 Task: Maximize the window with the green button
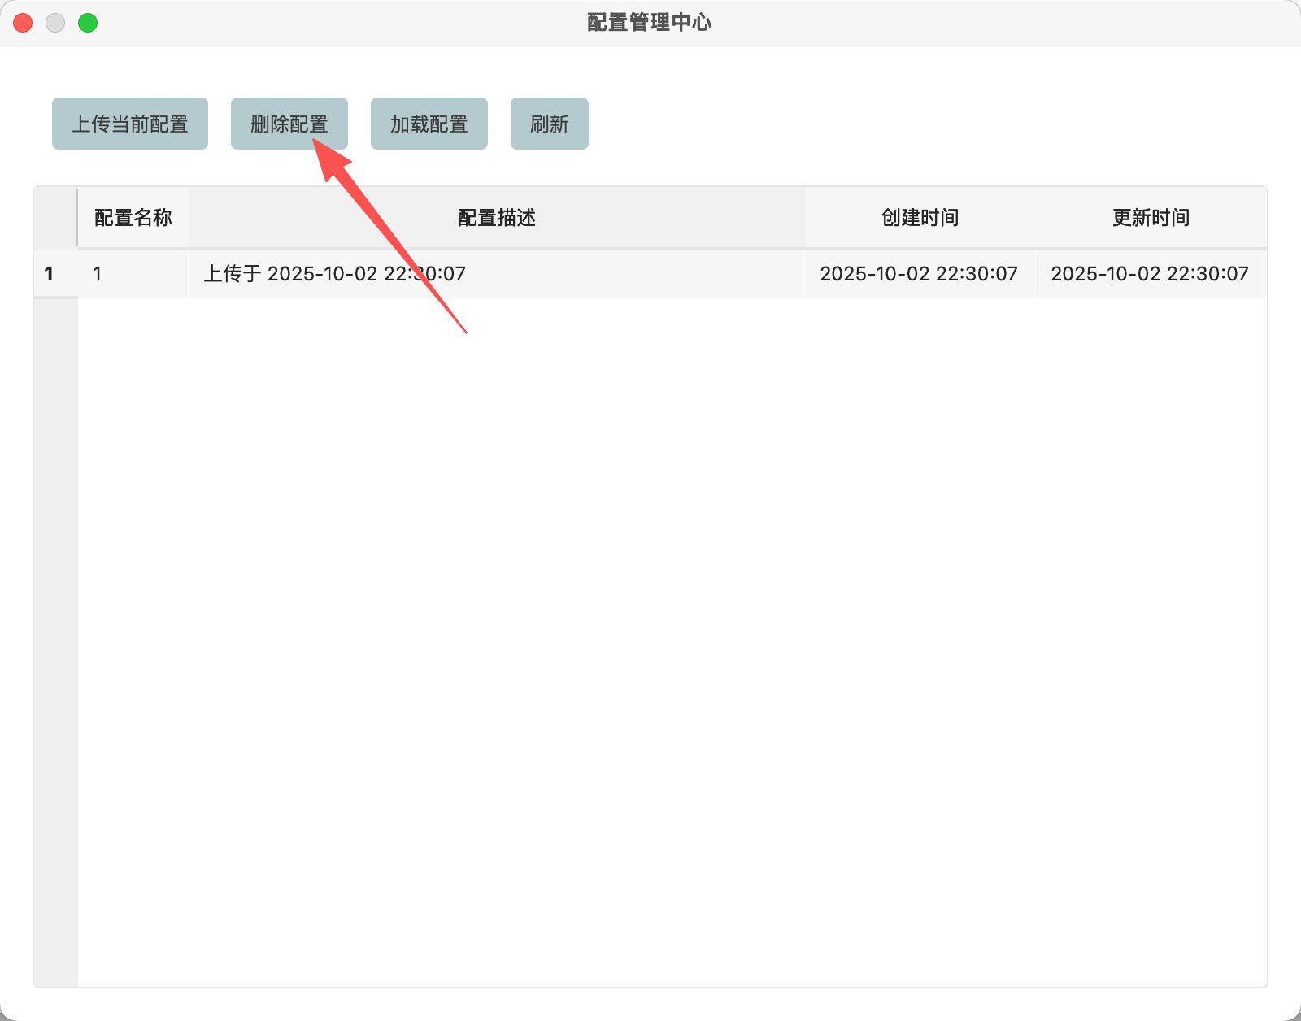(88, 23)
